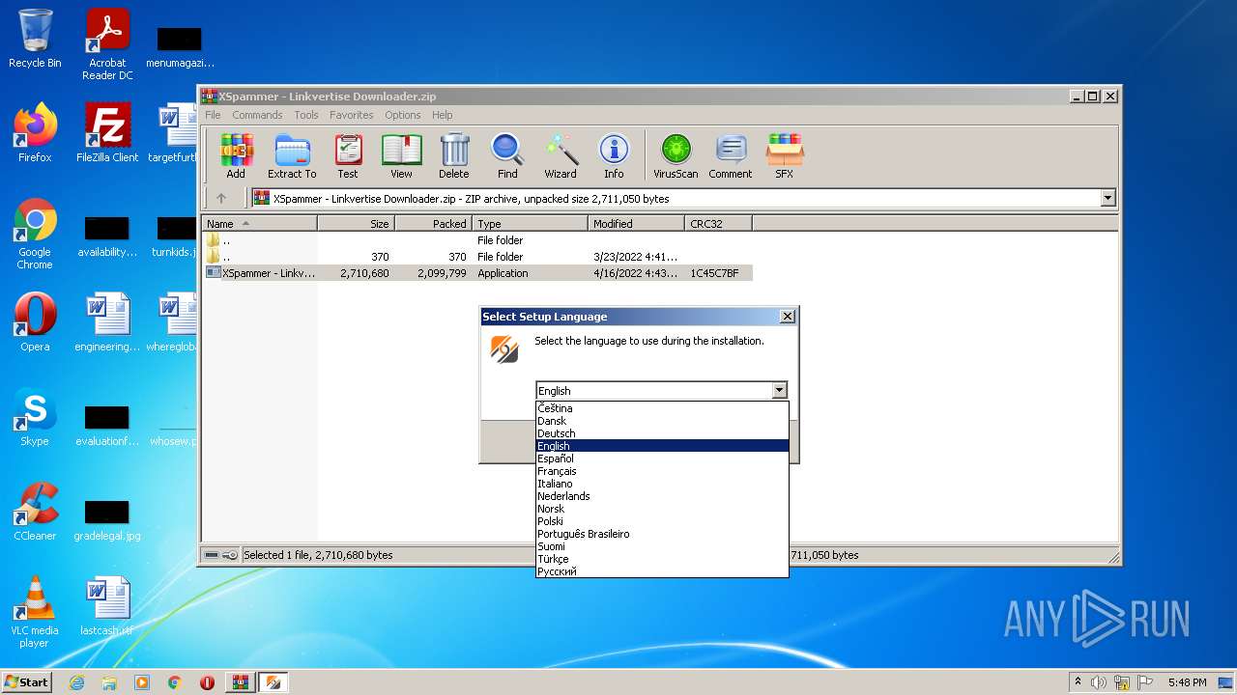Open Acrobat Reader DC desktop shortcut
The width and height of the screenshot is (1237, 695).
(107, 44)
